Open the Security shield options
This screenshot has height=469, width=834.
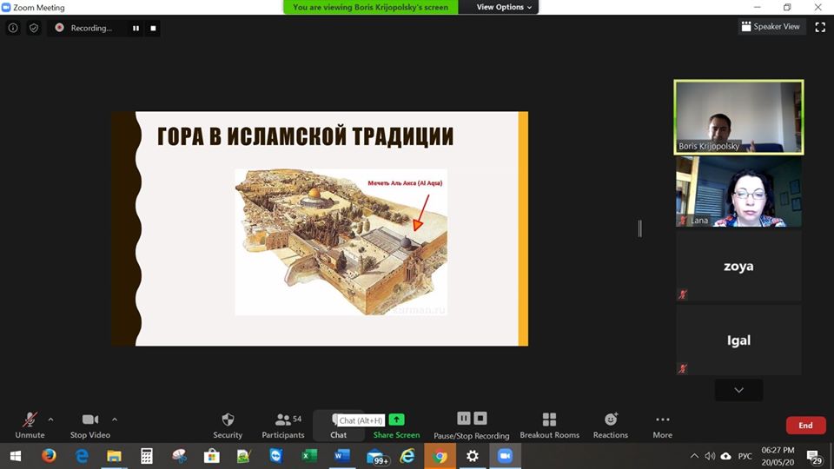[228, 420]
